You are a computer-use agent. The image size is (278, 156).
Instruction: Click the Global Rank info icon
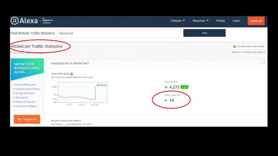pyautogui.click(x=176, y=82)
